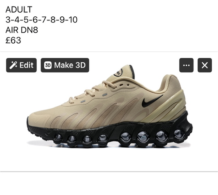The image size is (218, 195).
Task: Click the rearmost air bubble in the sole
Action: (180, 134)
